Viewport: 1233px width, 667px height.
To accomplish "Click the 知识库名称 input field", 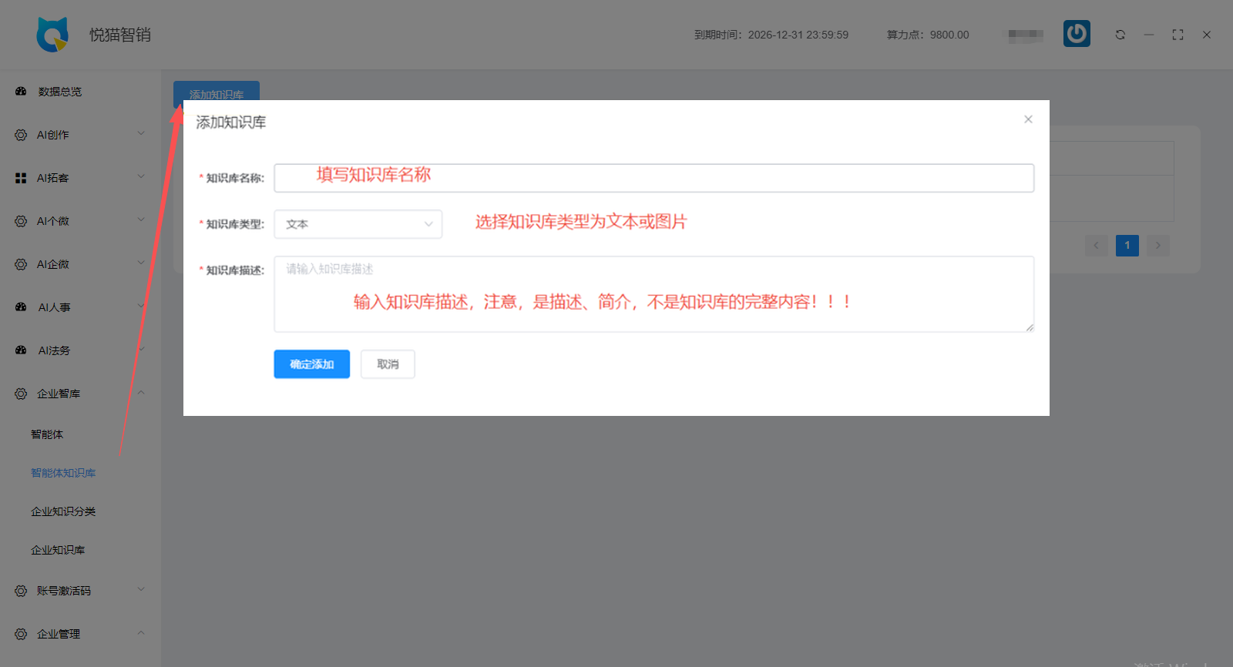I will 653,178.
